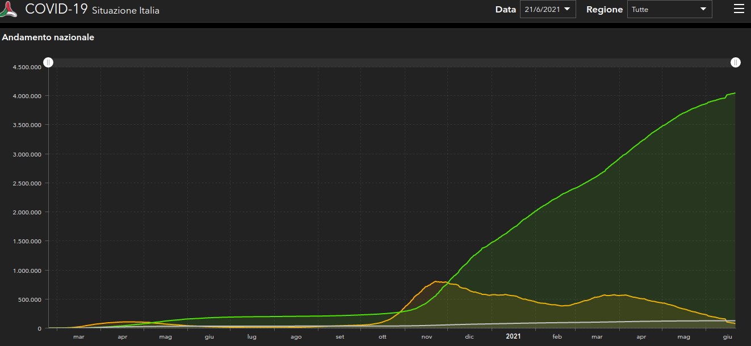This screenshot has height=346, width=751.
Task: Open the Regione dropdown set to Tutte
Action: pos(669,9)
